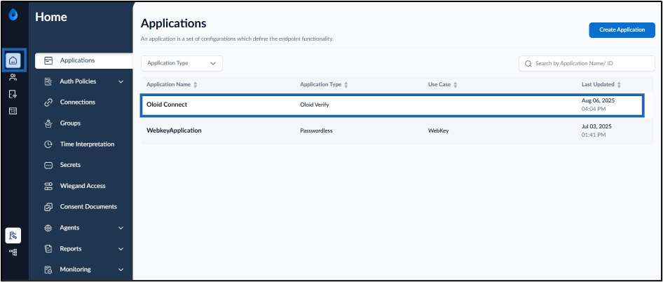Click the Aug 06, 2025 date
The image size is (663, 282).
pos(598,101)
